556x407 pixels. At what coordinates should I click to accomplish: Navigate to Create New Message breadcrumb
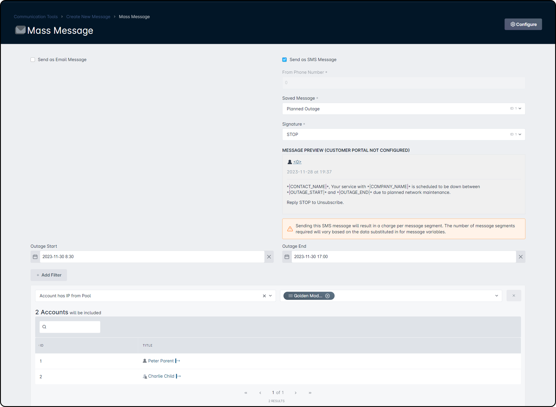88,17
